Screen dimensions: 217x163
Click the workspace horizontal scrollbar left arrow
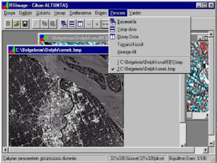tap(5, 150)
